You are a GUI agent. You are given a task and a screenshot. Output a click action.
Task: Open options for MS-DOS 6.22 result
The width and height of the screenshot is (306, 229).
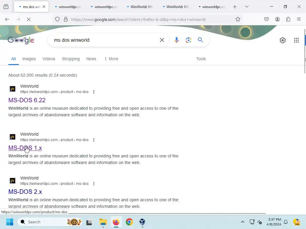pos(94,92)
